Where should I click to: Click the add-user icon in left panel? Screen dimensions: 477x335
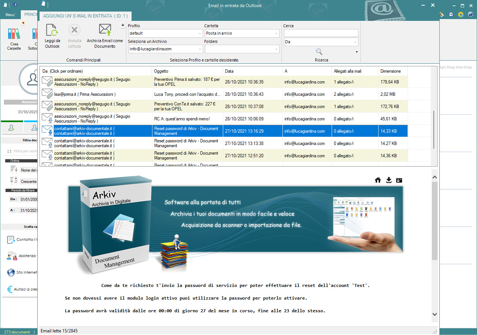12,128
